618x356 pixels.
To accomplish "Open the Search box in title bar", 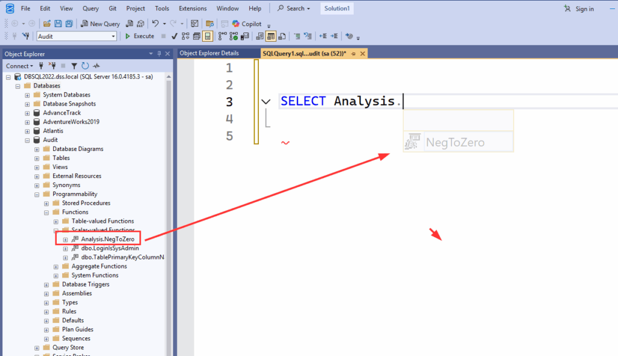I will point(294,8).
